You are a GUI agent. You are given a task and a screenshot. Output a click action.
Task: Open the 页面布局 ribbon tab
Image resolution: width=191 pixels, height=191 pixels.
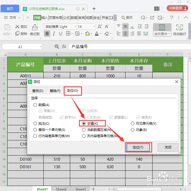click(56, 18)
